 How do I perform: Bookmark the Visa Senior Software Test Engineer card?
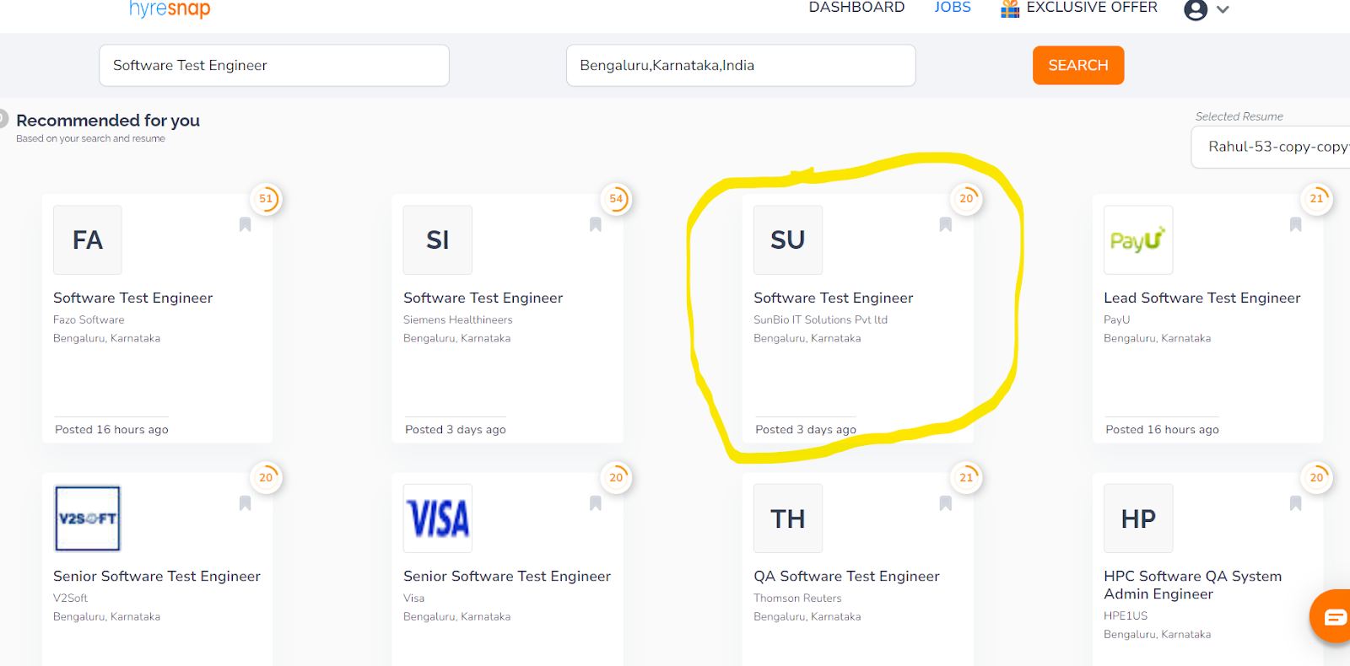(x=595, y=503)
